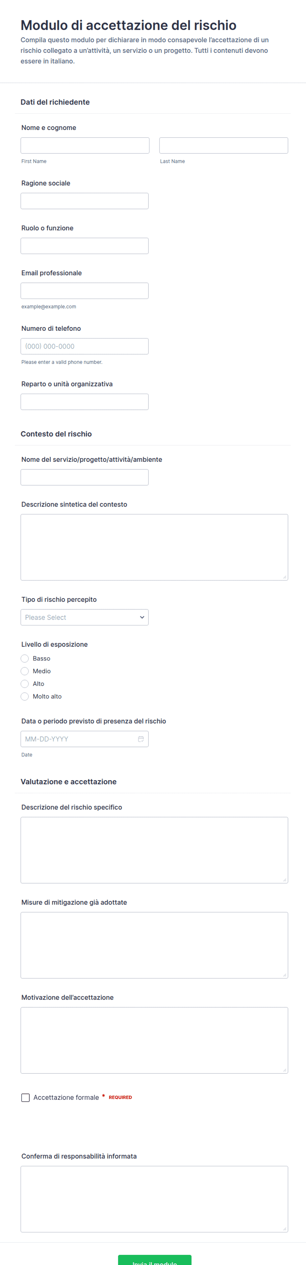Click the Ragione sociale text field
The width and height of the screenshot is (306, 1265).
pyautogui.click(x=85, y=201)
